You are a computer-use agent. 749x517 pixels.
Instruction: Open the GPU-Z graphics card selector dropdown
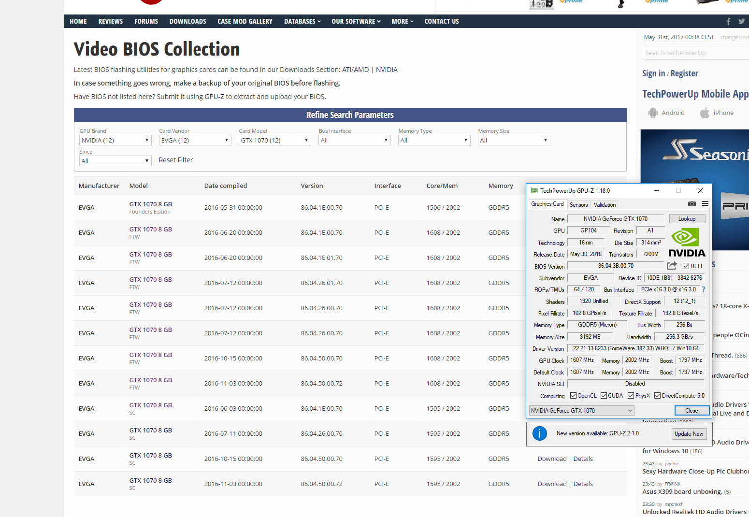(x=582, y=411)
